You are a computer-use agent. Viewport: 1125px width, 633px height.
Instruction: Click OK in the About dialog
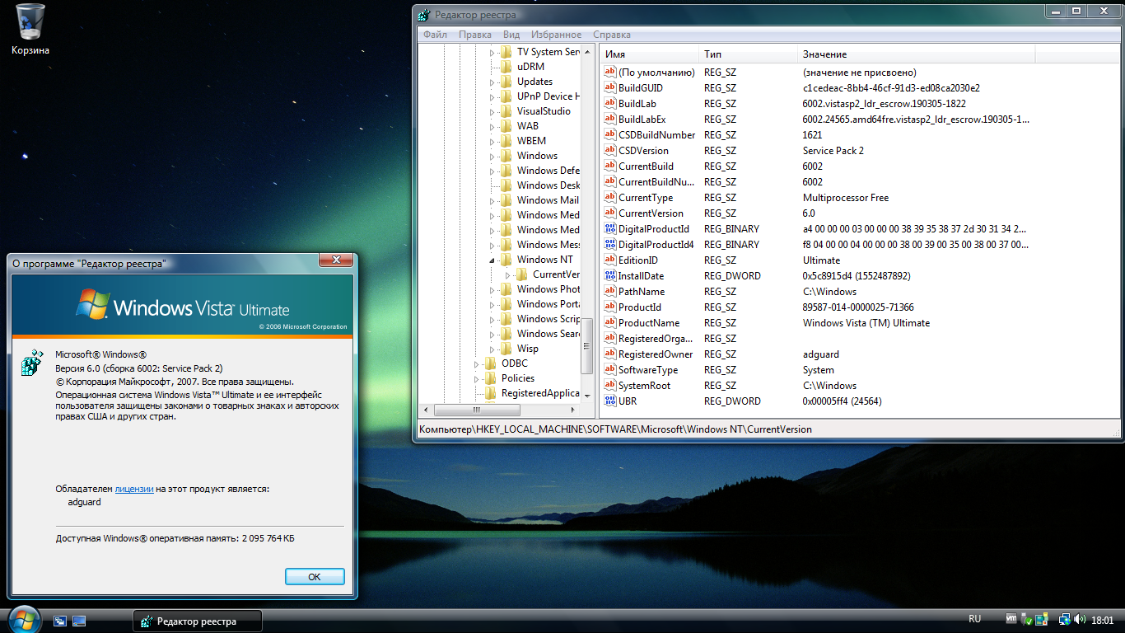click(x=315, y=577)
